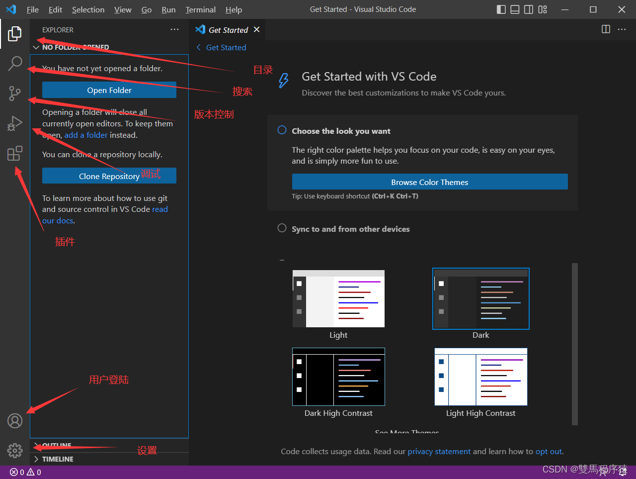The image size is (636, 479).
Task: Open the Terminal menu
Action: click(x=201, y=9)
